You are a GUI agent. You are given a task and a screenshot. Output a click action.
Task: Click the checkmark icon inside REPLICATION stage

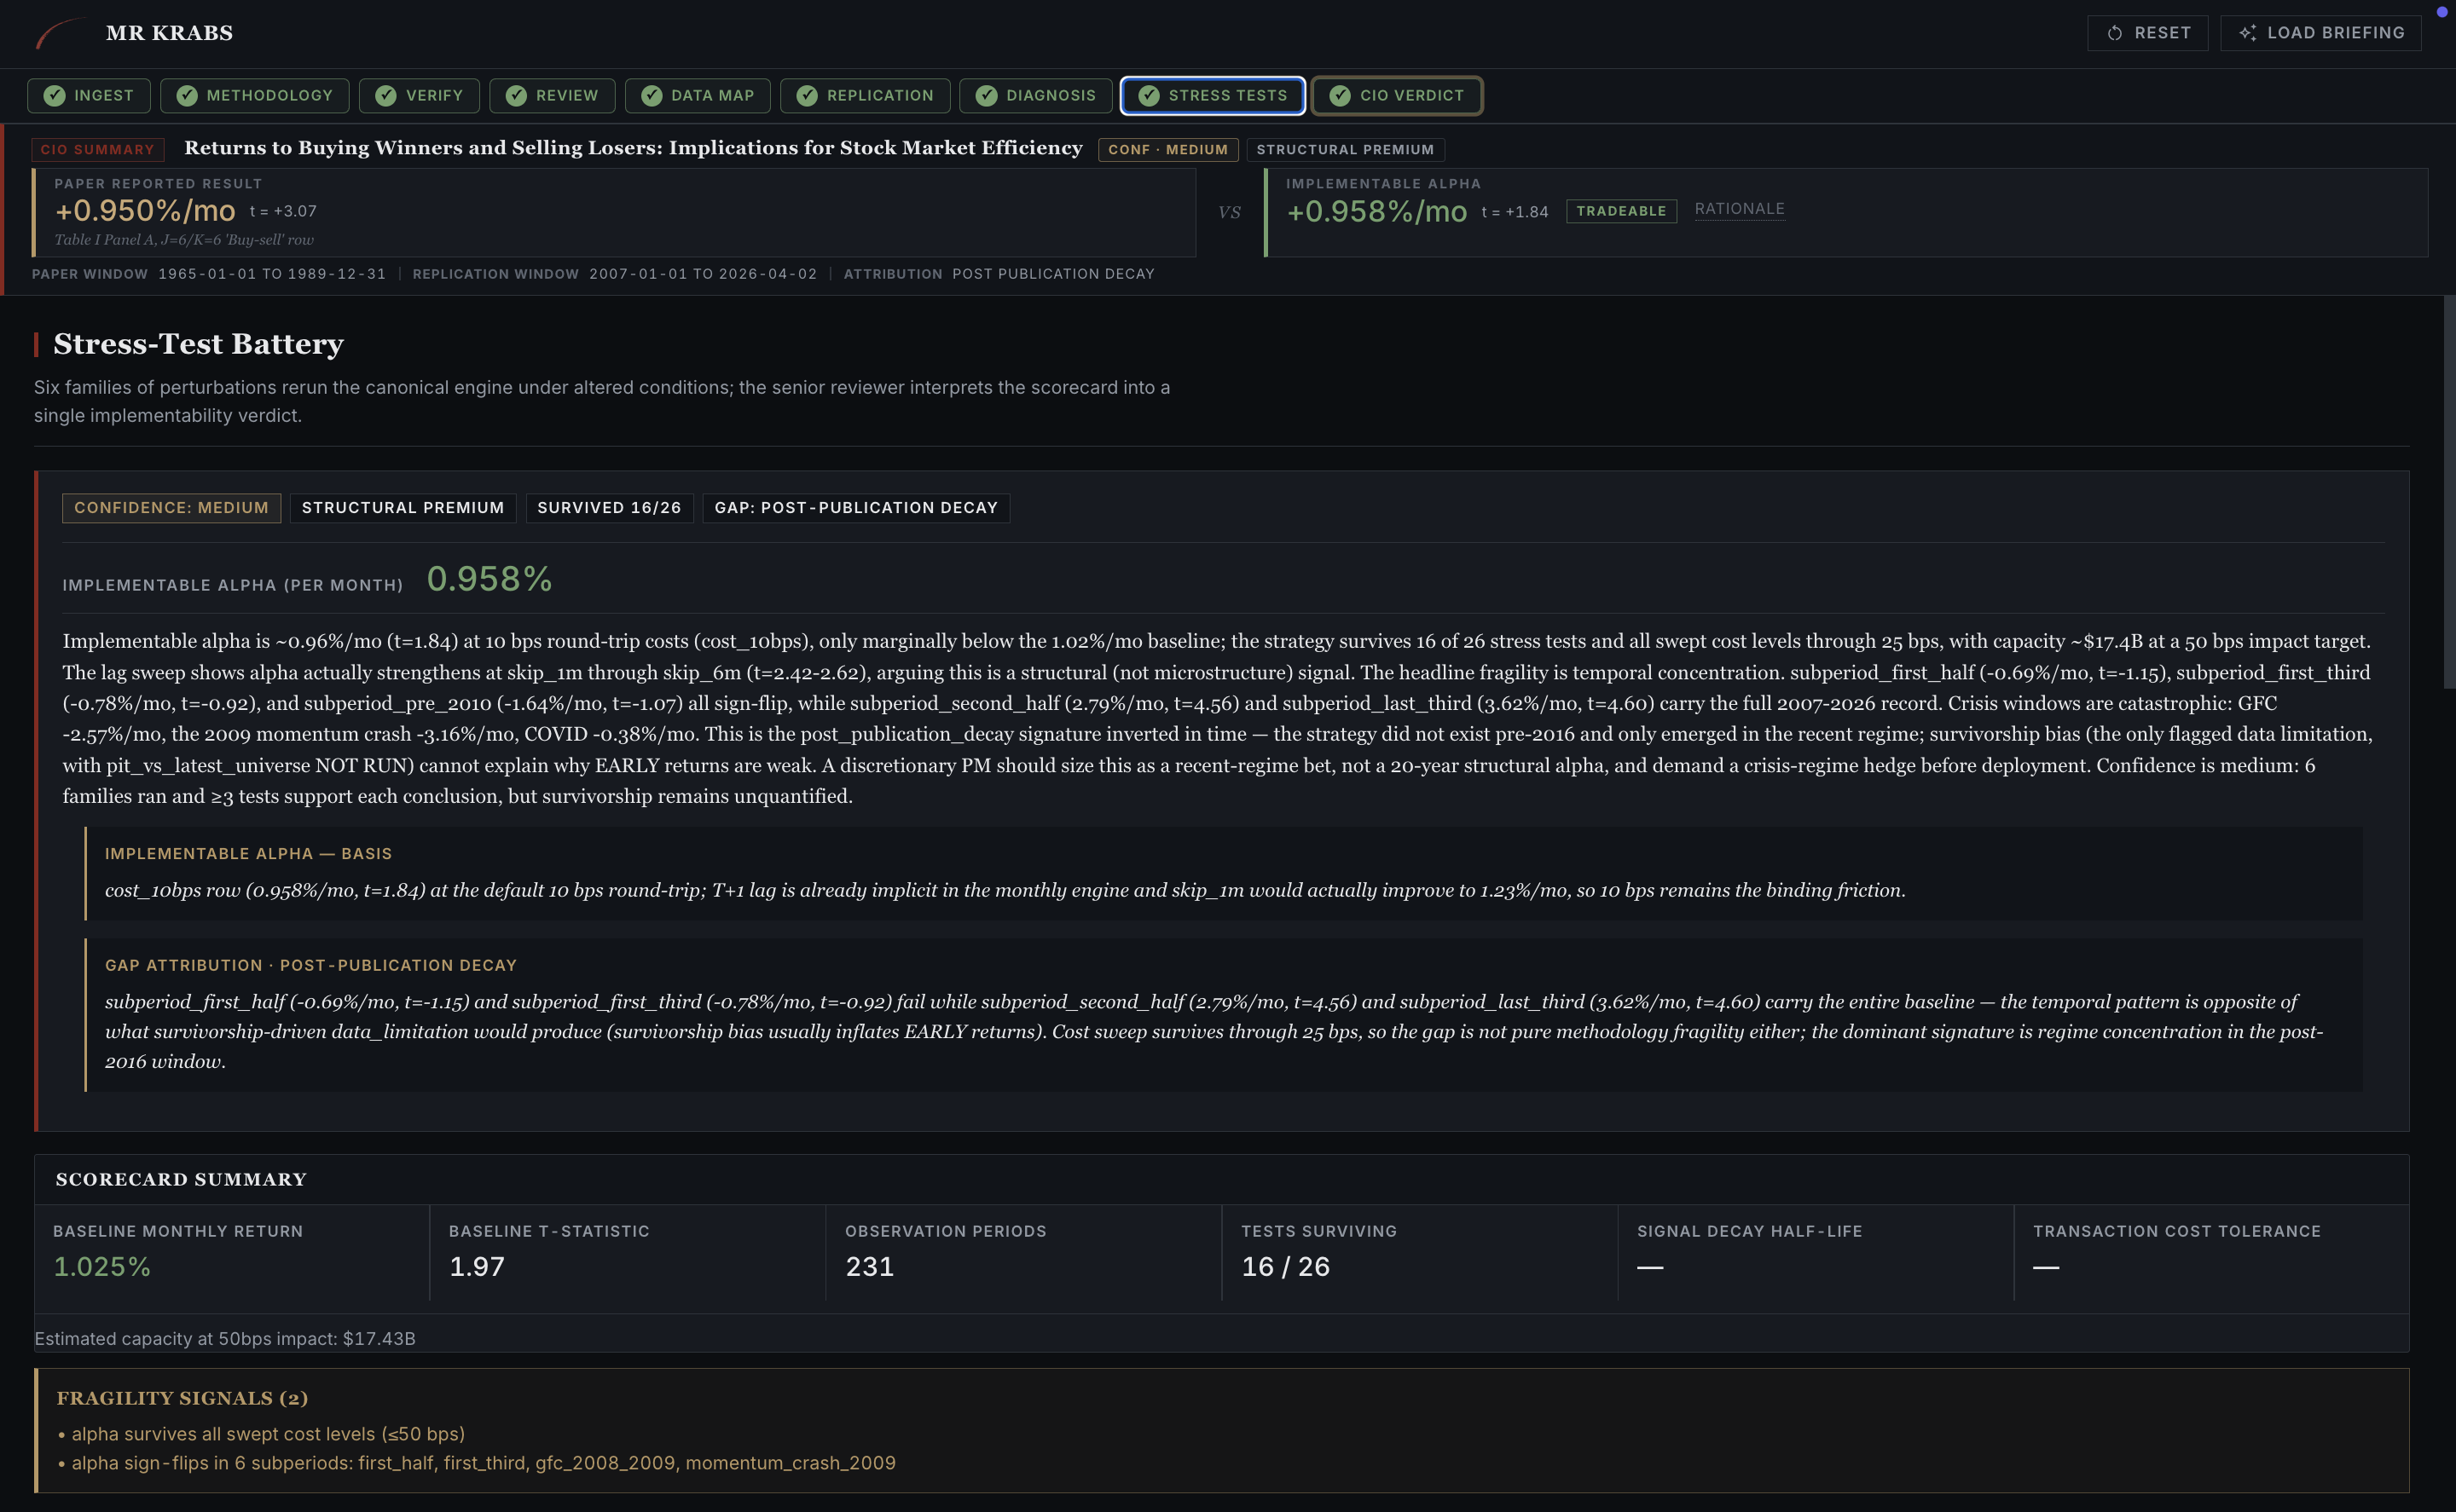pyautogui.click(x=808, y=95)
